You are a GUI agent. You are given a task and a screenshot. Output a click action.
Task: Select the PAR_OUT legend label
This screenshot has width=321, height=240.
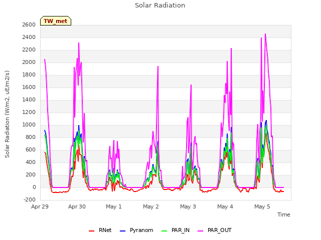pyautogui.click(x=220, y=230)
